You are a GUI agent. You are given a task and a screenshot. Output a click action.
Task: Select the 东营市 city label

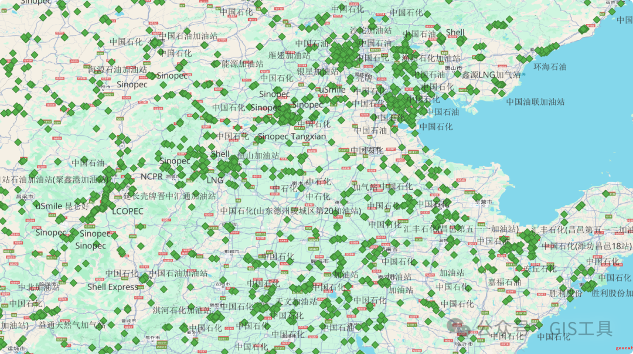click(484, 202)
